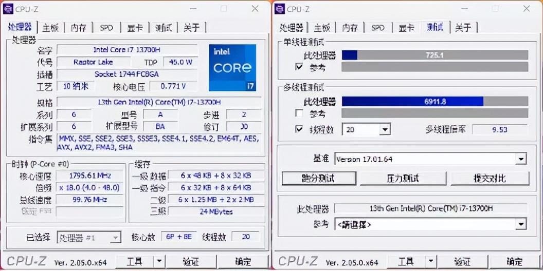Expand 工具 dropdown arrow in left window
This screenshot has height=271, width=543.
point(159,261)
